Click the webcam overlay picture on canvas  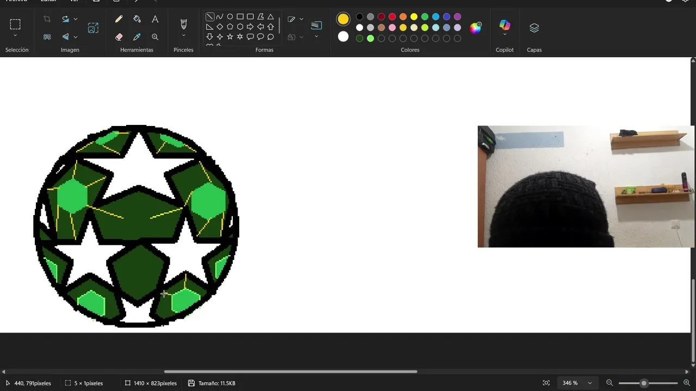point(586,186)
